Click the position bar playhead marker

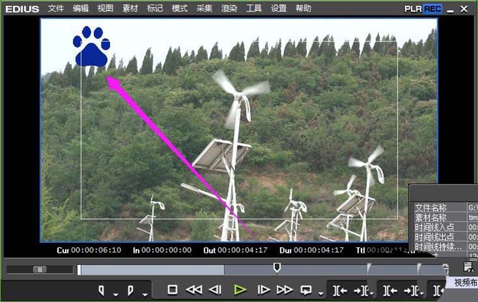click(x=277, y=267)
